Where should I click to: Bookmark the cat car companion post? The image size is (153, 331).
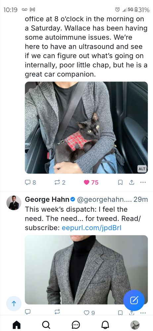120,182
